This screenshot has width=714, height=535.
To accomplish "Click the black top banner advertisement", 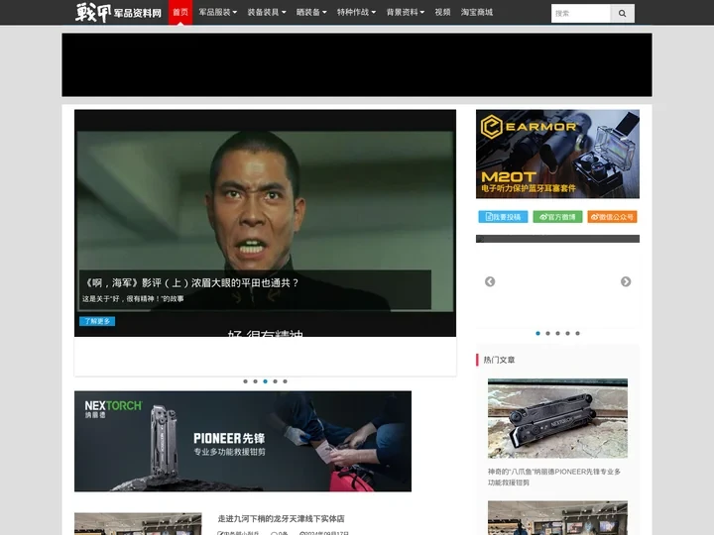I will click(x=357, y=64).
